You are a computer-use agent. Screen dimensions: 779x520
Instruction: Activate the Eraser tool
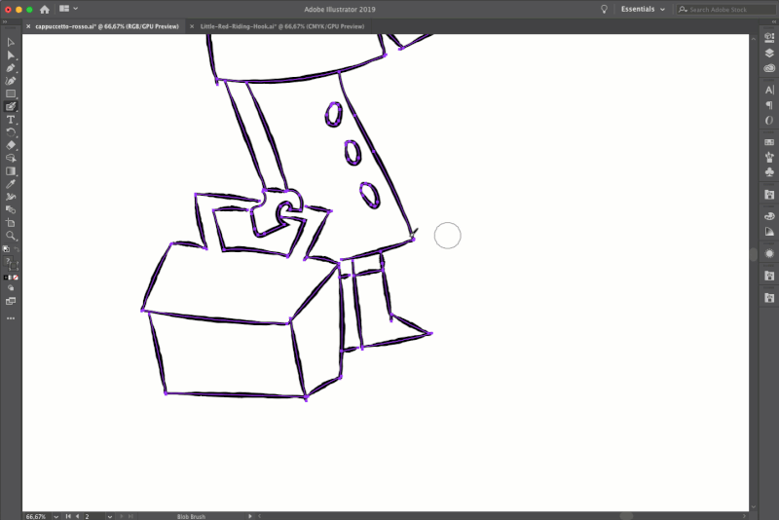[x=11, y=144]
